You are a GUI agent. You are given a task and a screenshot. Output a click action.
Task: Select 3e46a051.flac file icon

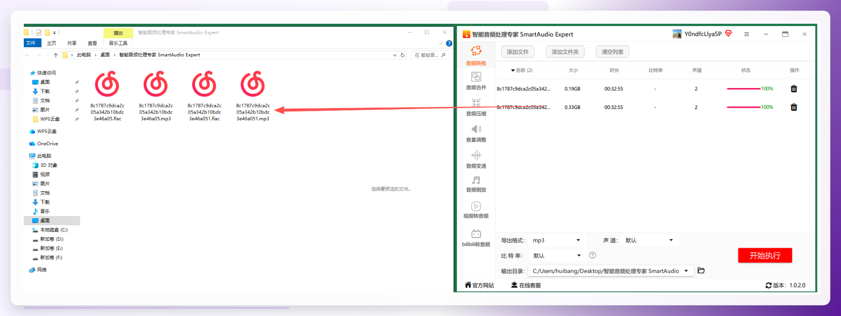[x=204, y=84]
